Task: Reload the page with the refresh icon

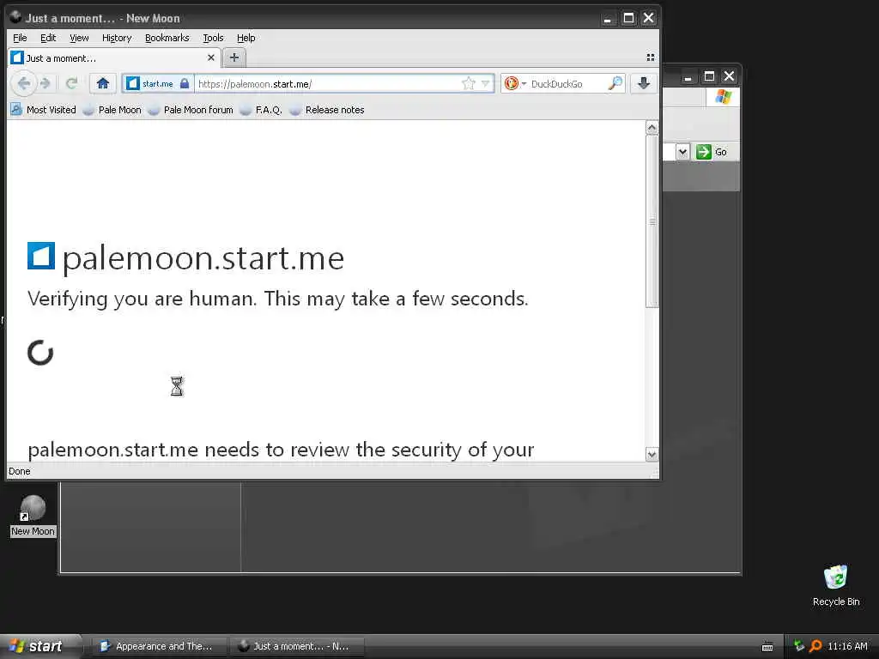Action: (x=72, y=83)
